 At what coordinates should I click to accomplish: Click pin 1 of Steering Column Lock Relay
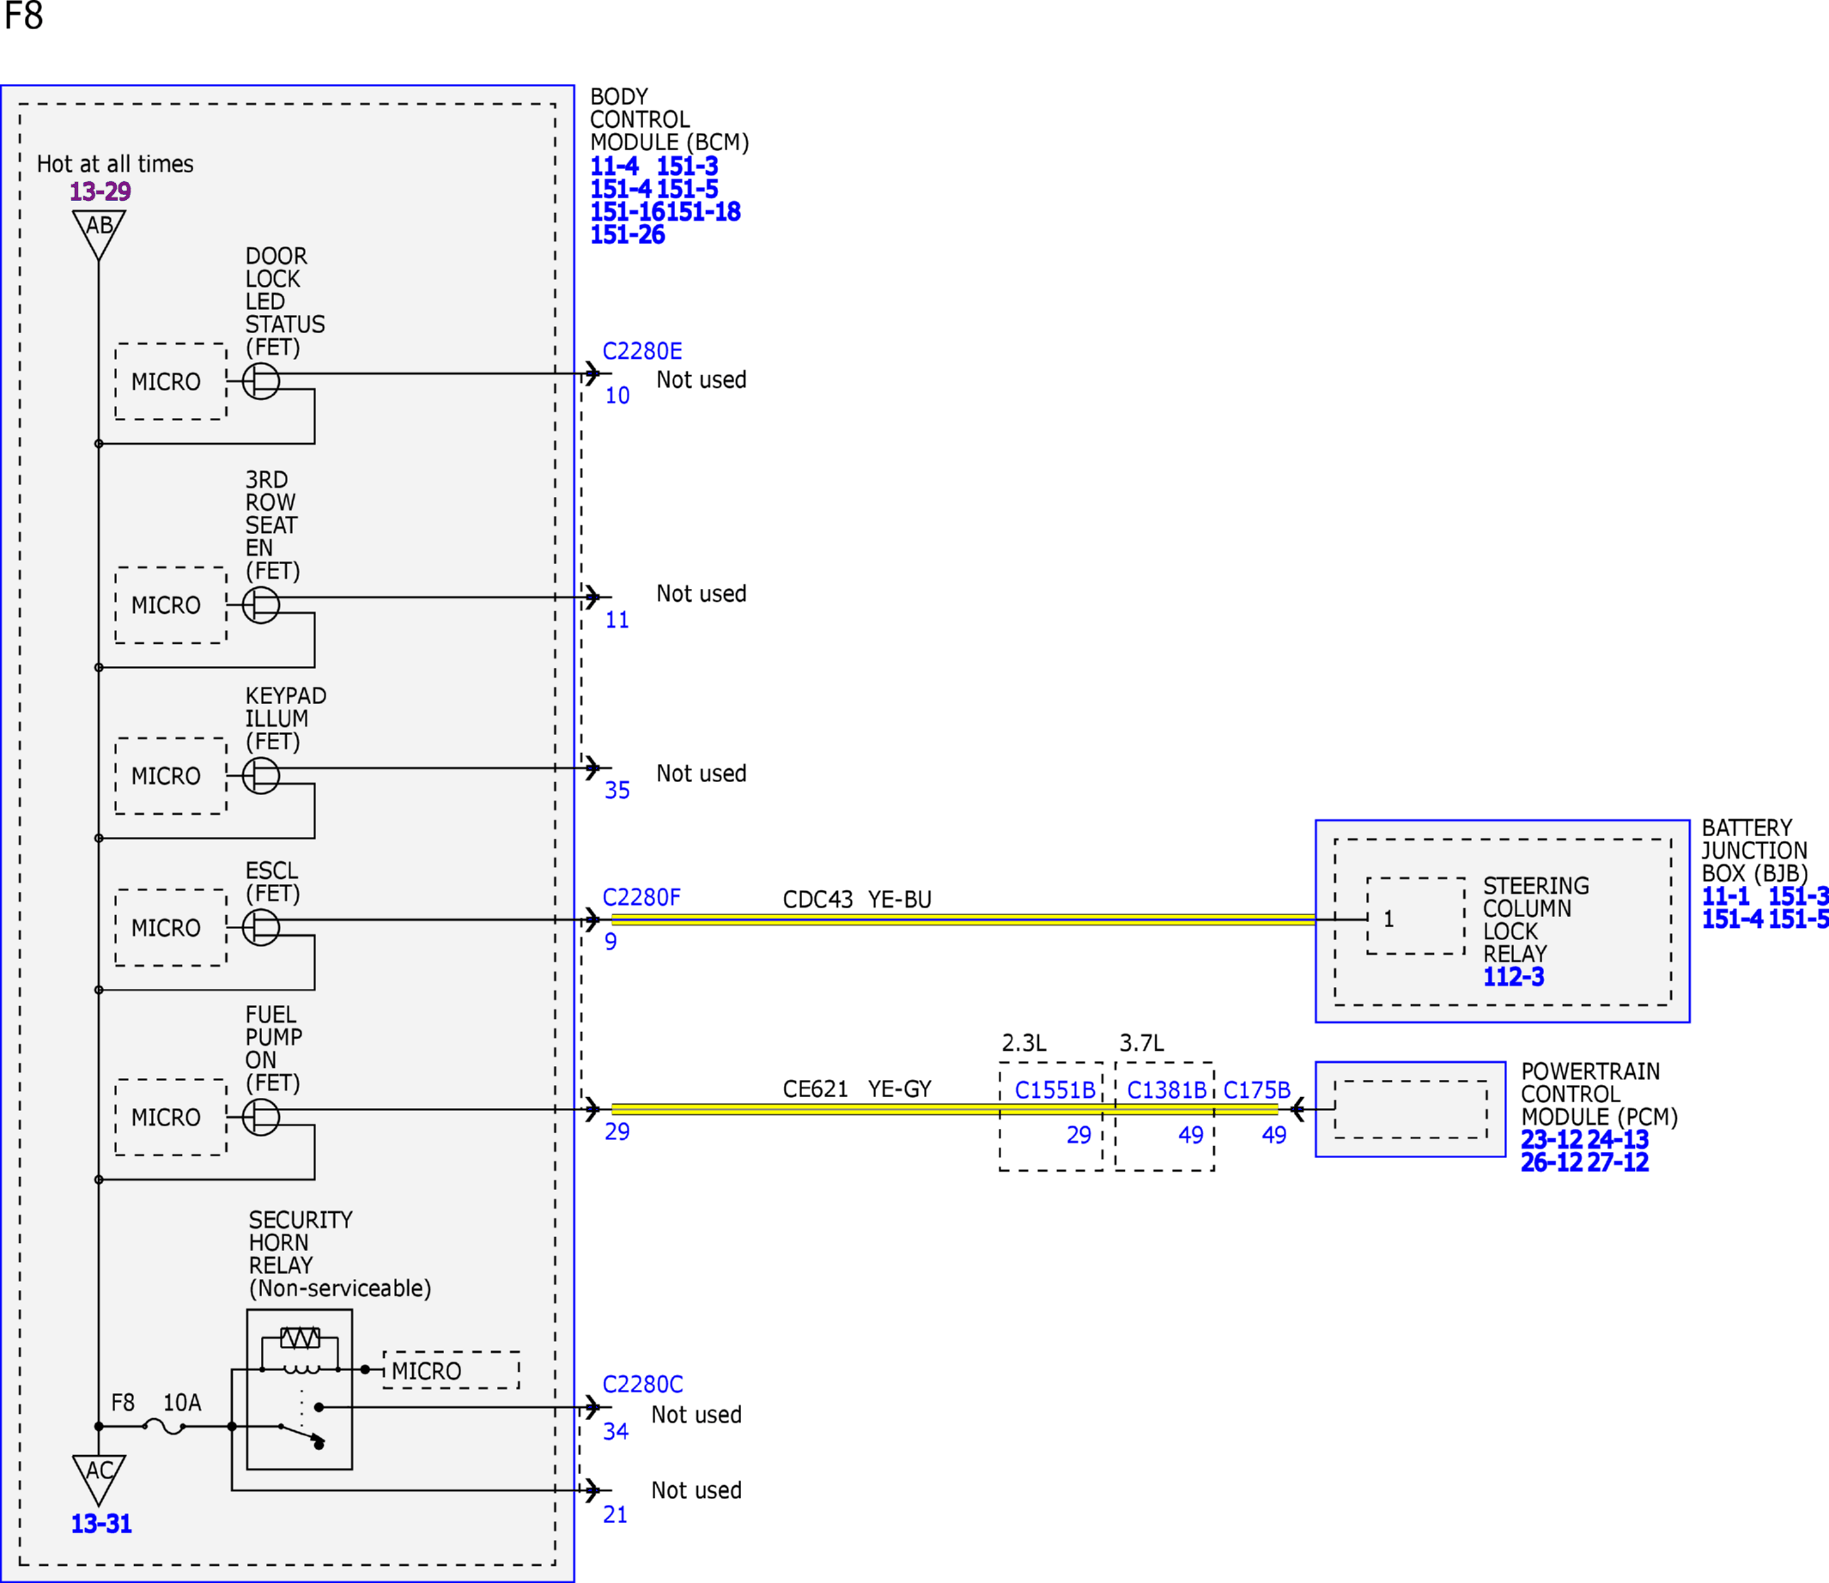tap(1389, 919)
